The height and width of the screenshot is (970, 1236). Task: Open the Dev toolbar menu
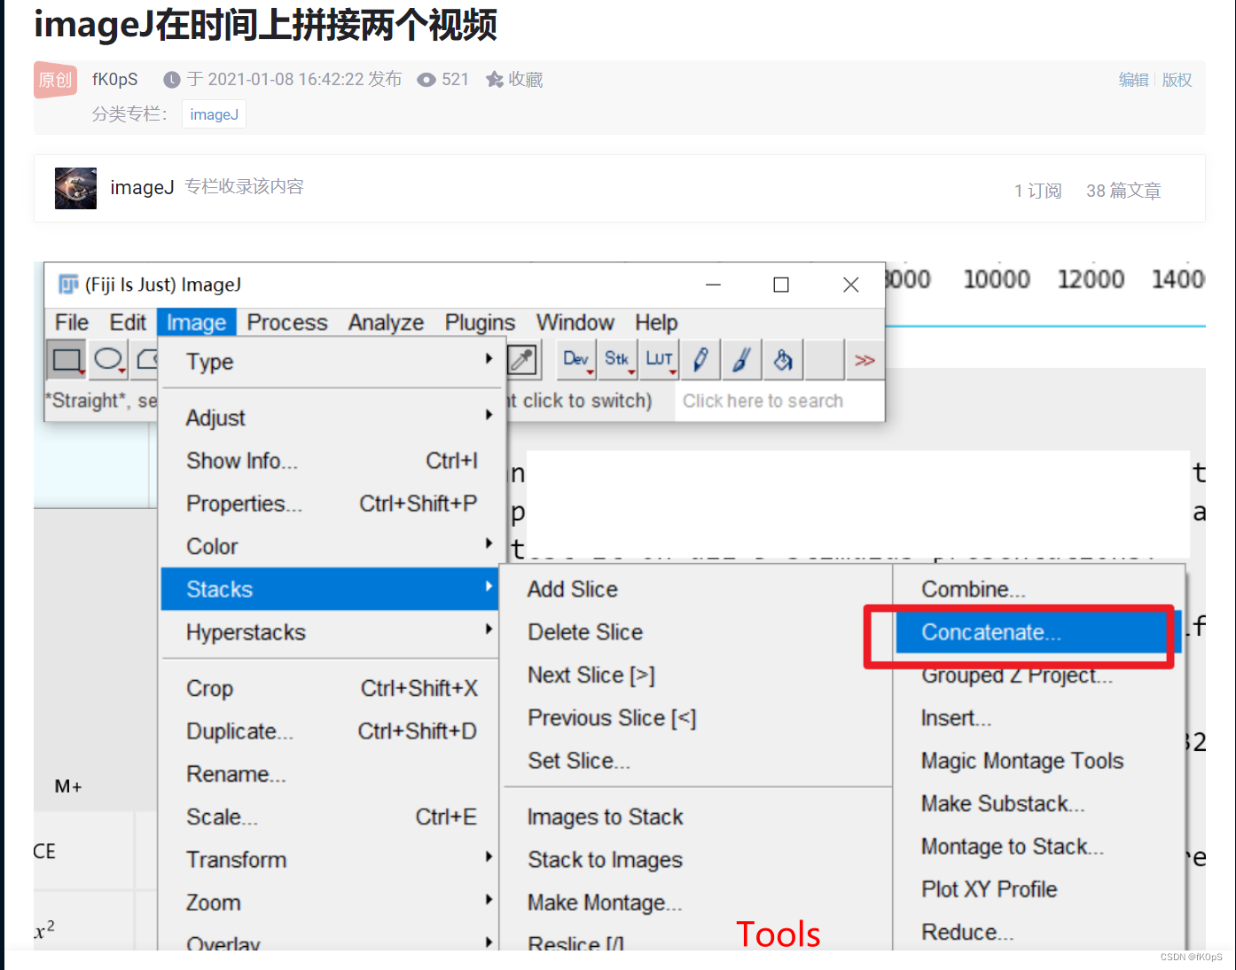pyautogui.click(x=575, y=359)
